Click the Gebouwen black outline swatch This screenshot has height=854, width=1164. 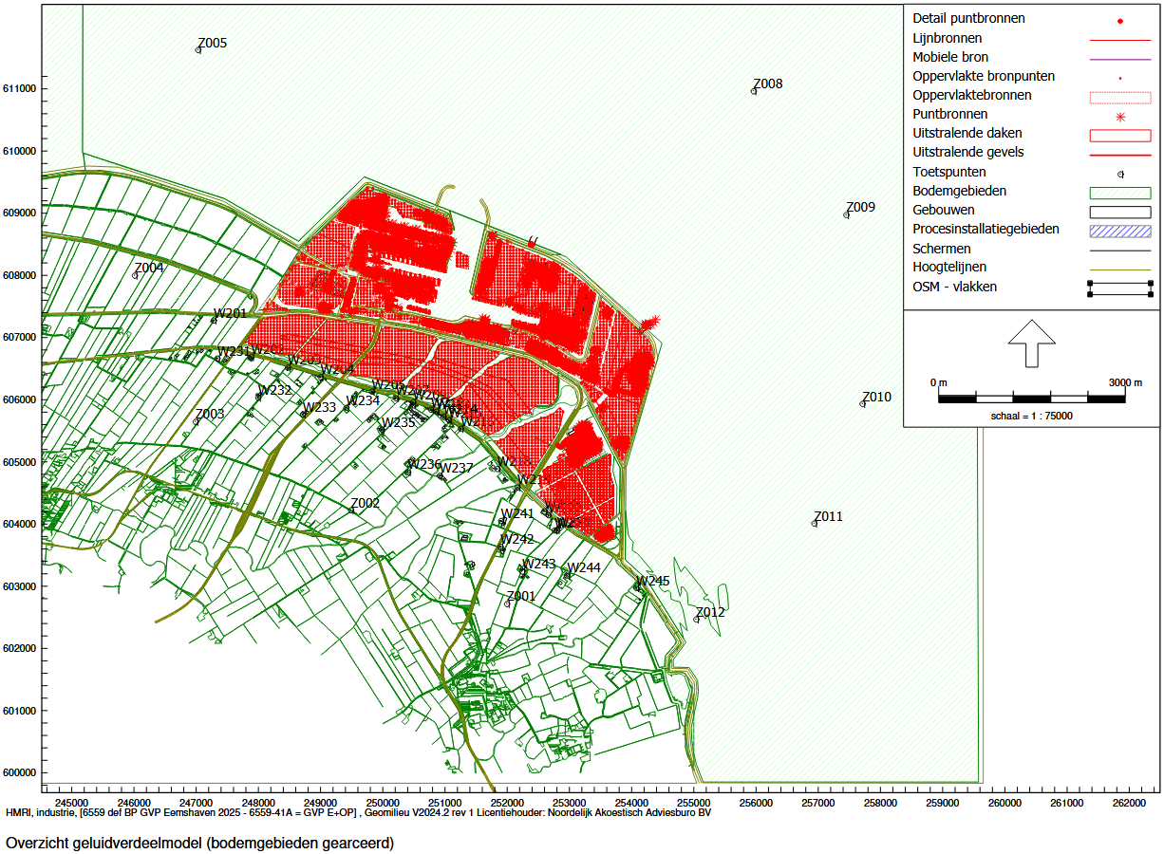(1120, 212)
